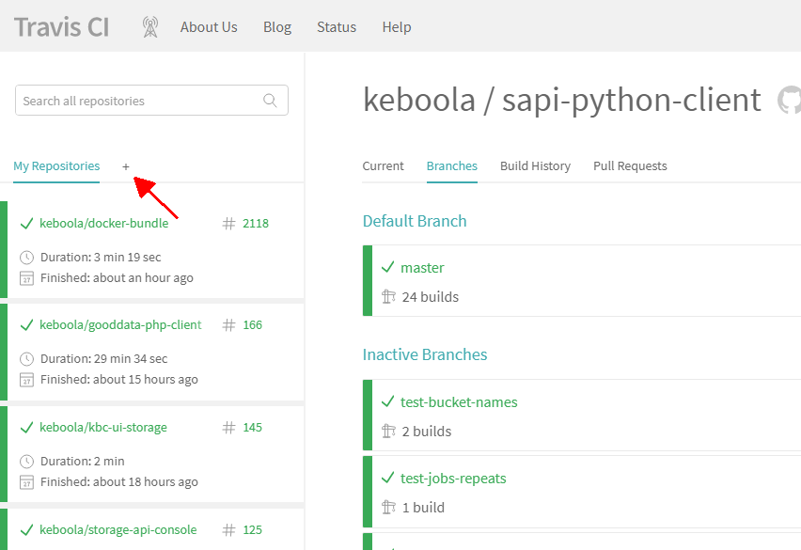
Task: Go to the Blog link
Action: (x=277, y=27)
